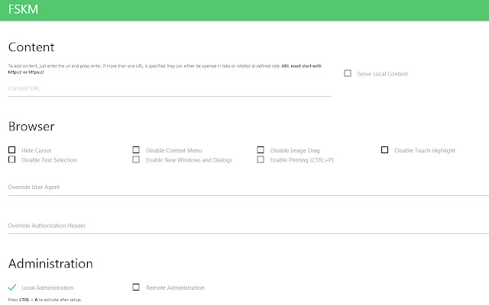The width and height of the screenshot is (489, 305).
Task: Check Disable Touch Highlight box
Action: (384, 150)
